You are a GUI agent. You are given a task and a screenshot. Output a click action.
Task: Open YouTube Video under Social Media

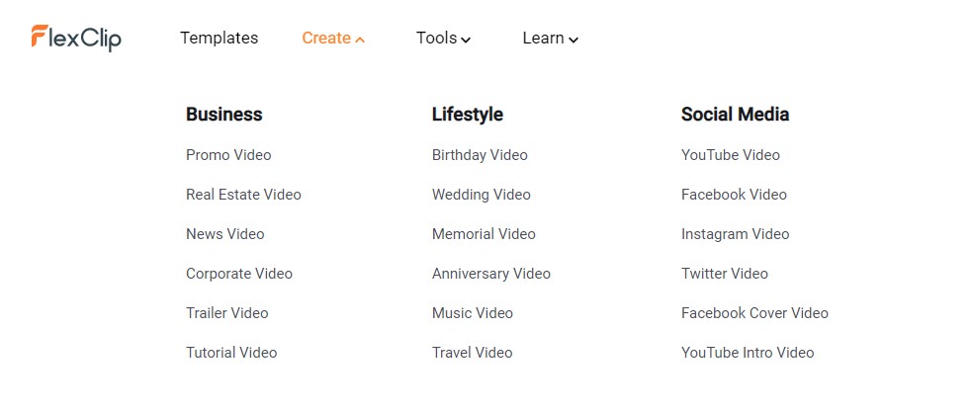[731, 155]
